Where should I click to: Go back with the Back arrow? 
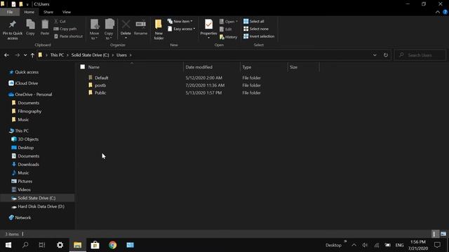(x=6, y=55)
